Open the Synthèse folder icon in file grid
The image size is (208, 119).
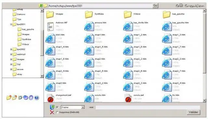tap(89, 14)
